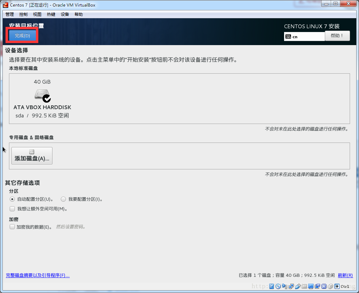
Task: Click the cn keyboard layout field
Action: point(304,36)
